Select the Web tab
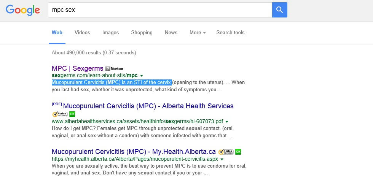The width and height of the screenshot is (373, 179). [57, 33]
